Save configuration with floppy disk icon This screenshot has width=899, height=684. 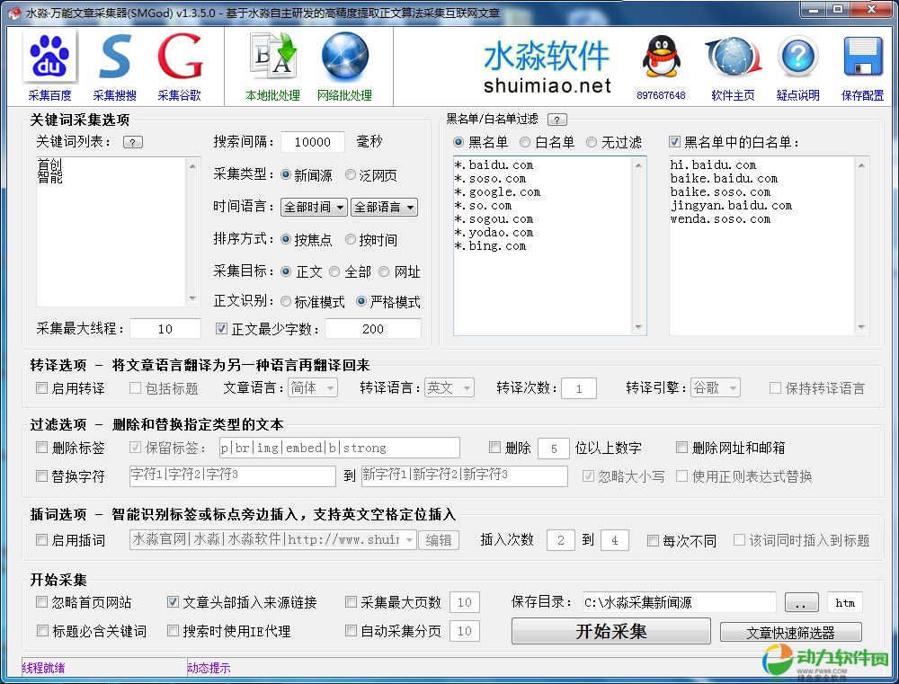click(x=862, y=58)
